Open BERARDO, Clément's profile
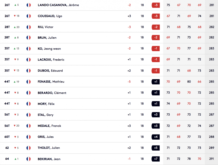This screenshot has height=165, width=218. pyautogui.click(x=52, y=93)
